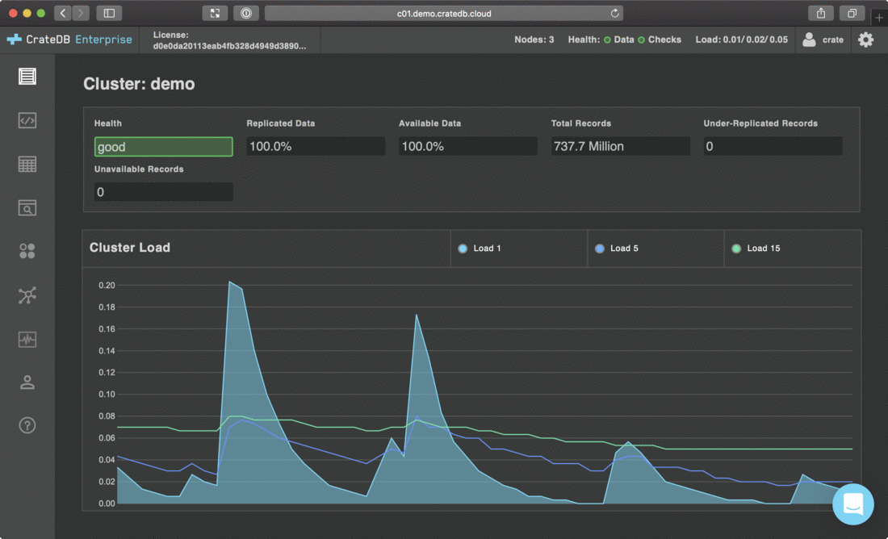Go back with Safari back arrow
888x539 pixels.
(62, 13)
